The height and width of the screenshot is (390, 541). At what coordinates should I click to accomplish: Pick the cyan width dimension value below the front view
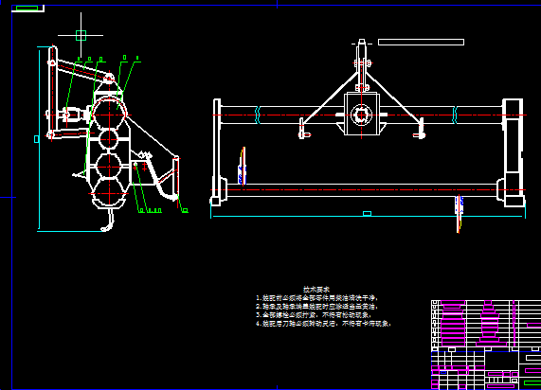[x=367, y=213]
